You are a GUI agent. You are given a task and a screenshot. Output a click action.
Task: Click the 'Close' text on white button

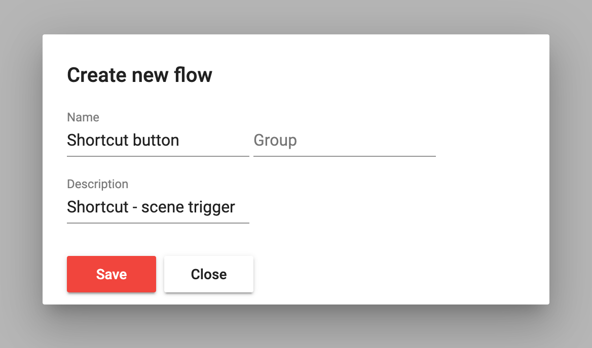[x=209, y=274]
